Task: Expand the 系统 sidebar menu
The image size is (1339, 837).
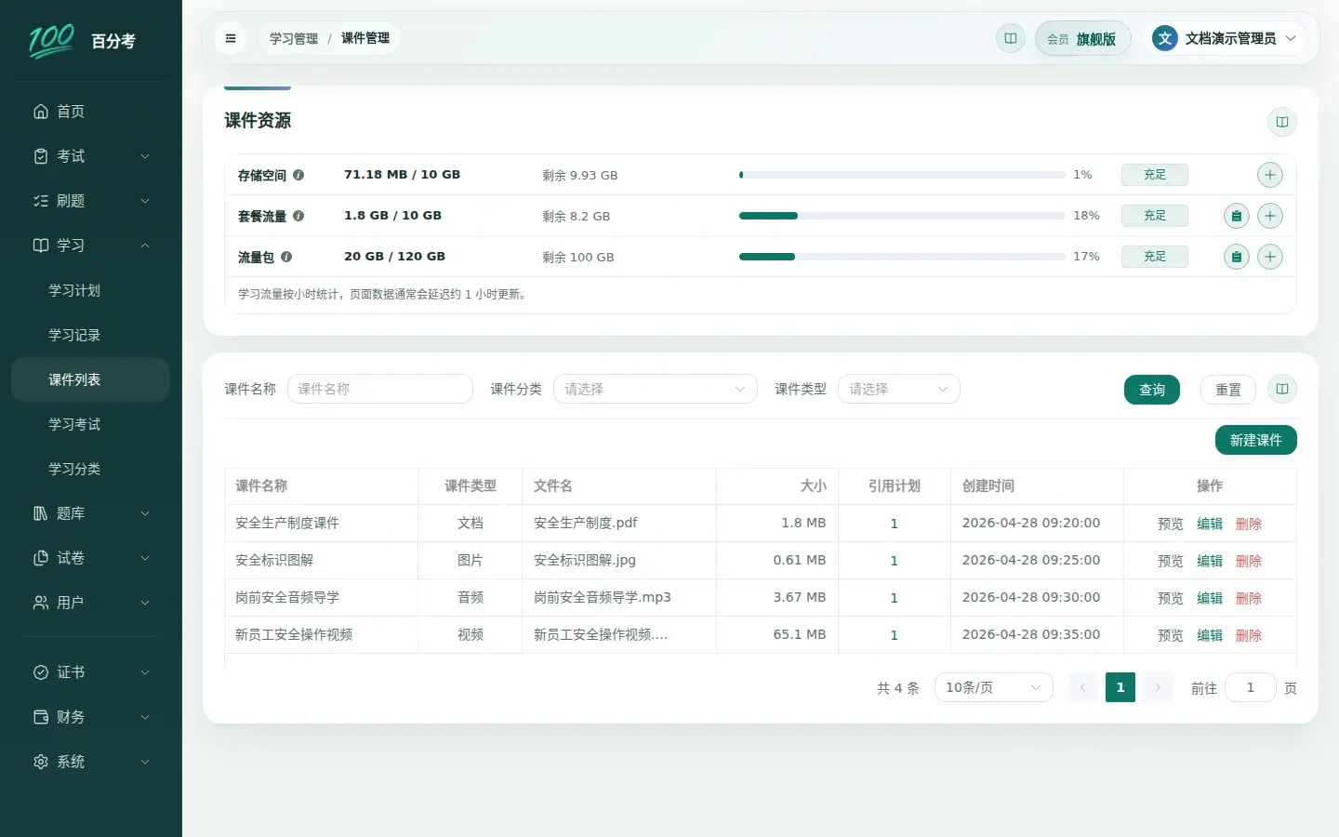Action: pyautogui.click(x=90, y=762)
